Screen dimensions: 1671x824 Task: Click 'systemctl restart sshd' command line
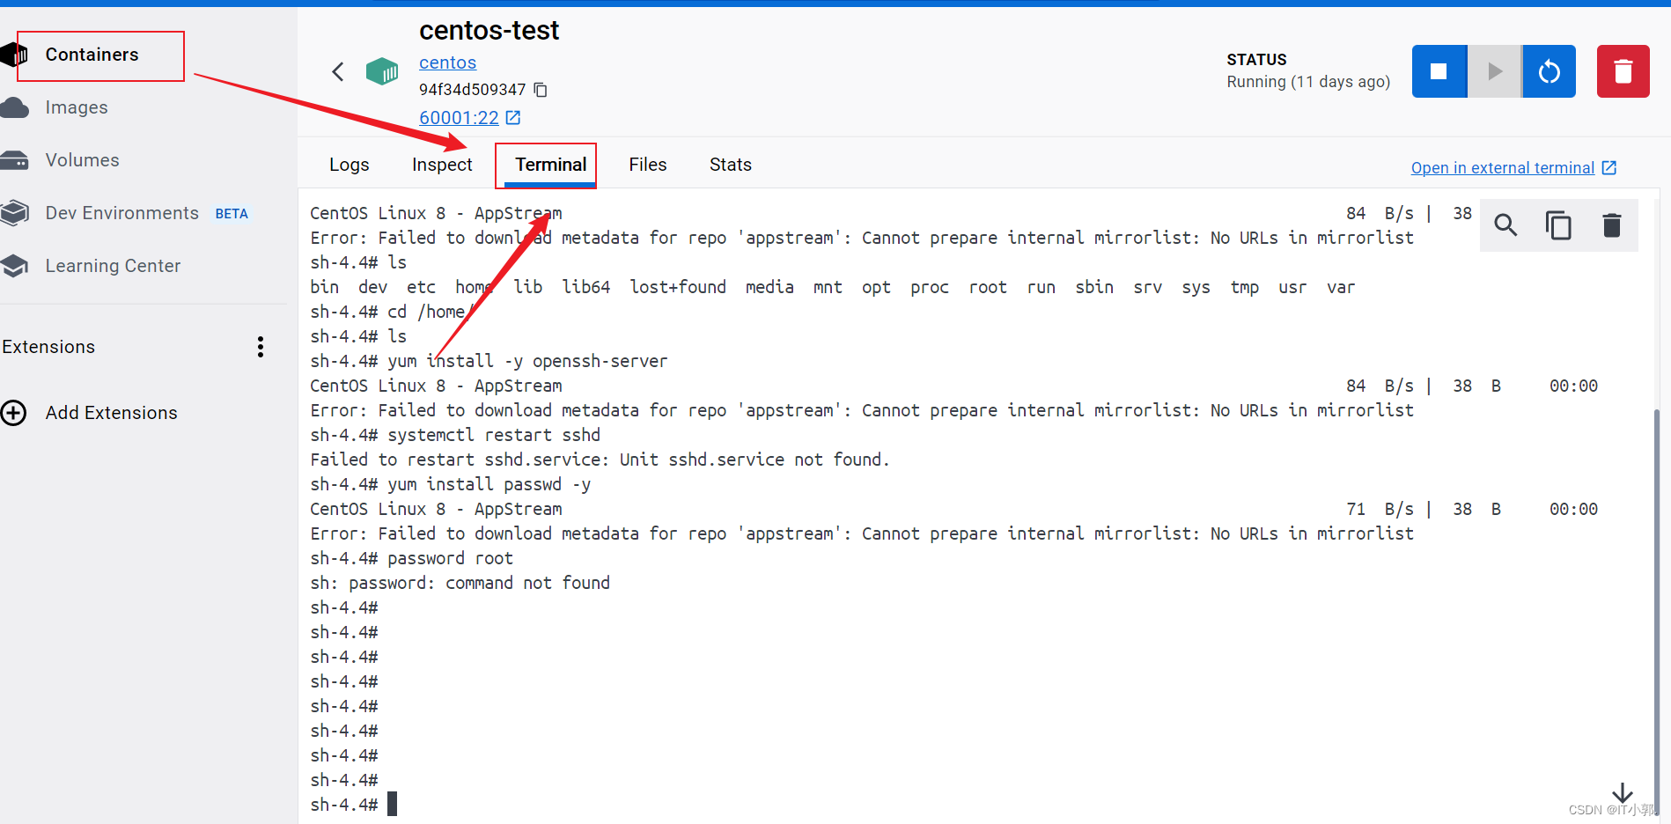(x=455, y=435)
